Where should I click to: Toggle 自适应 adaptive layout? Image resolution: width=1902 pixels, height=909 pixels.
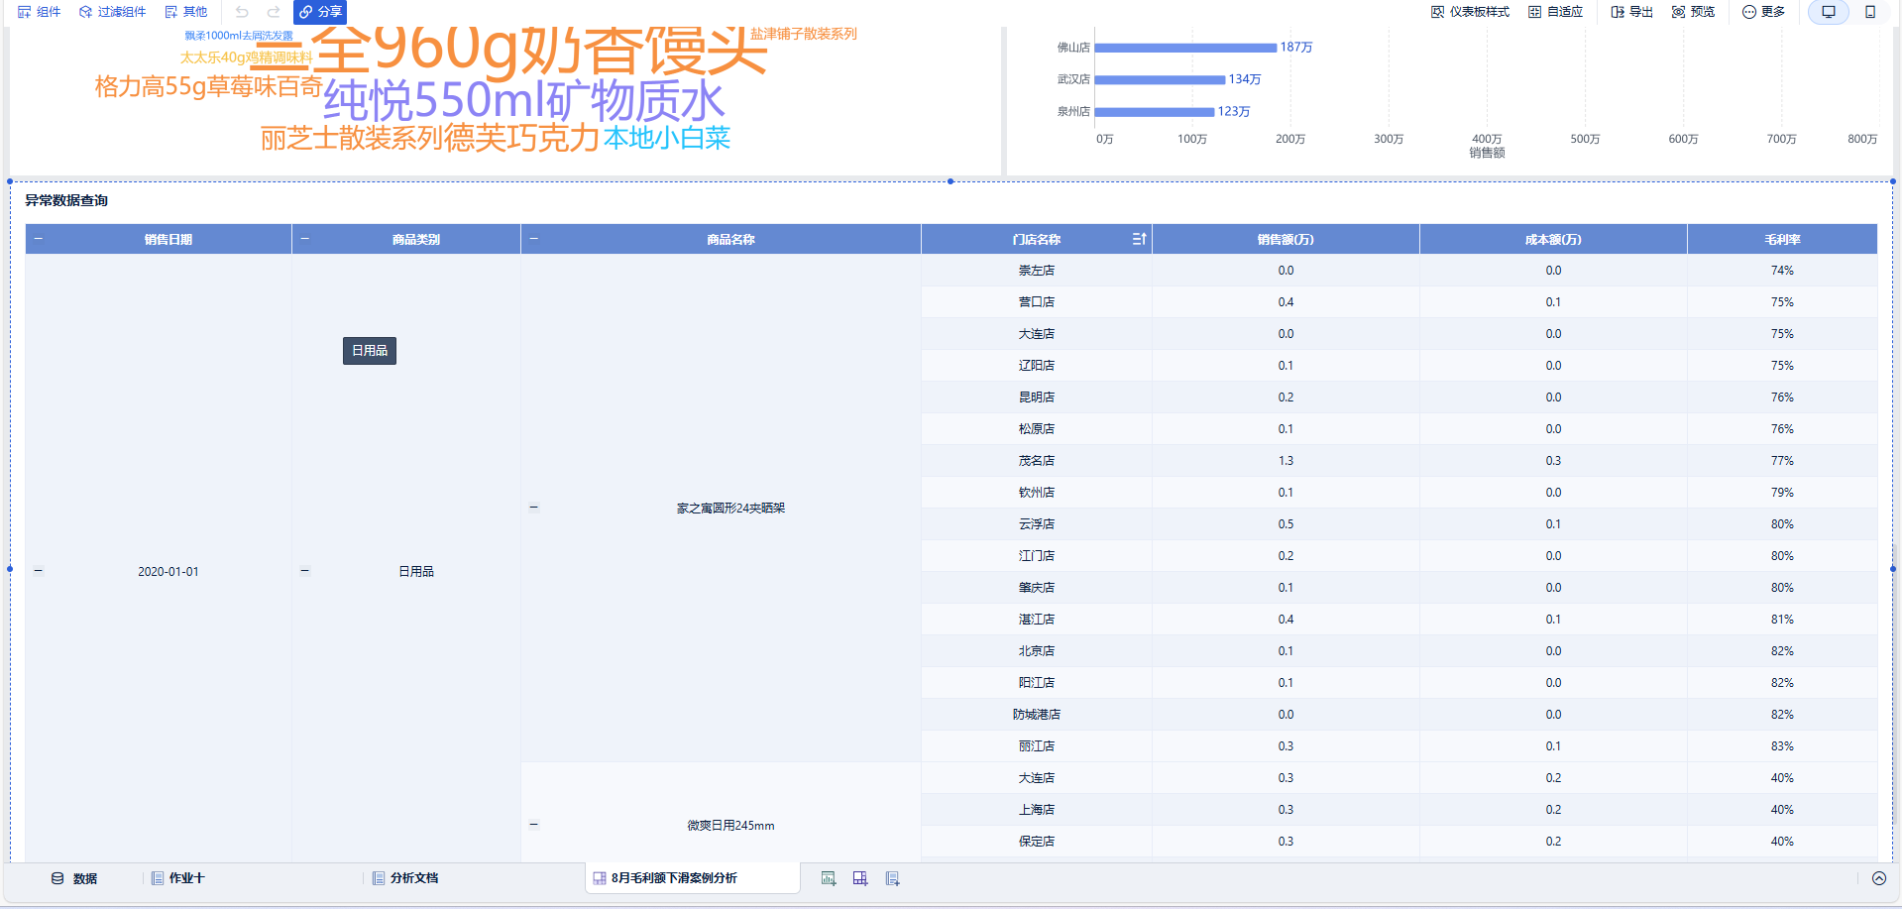click(x=1555, y=12)
